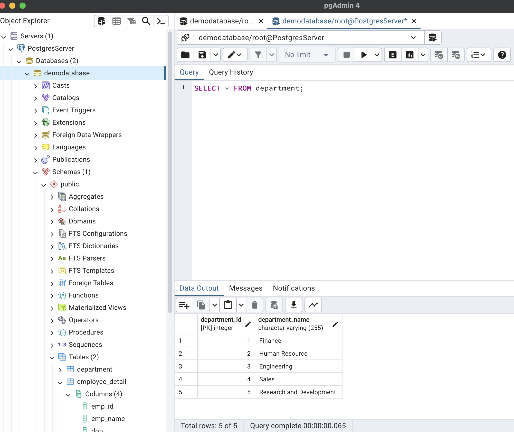Click the Paste clipboard icon
The width and height of the screenshot is (514, 432).
click(x=228, y=305)
